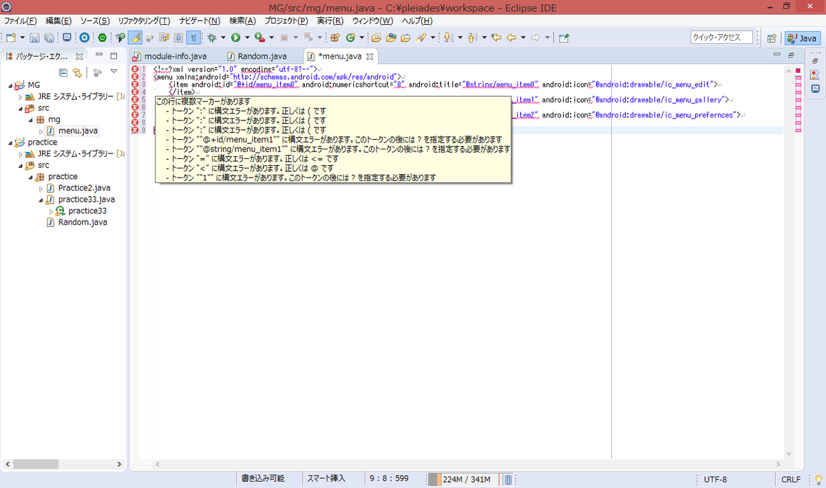This screenshot has height=488, width=826.
Task: Toggle Link with Editor in Package Explorer
Action: click(77, 72)
